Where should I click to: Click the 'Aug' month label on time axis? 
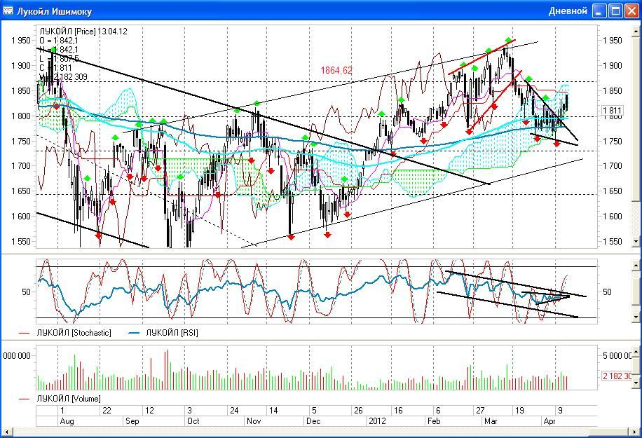(x=67, y=421)
